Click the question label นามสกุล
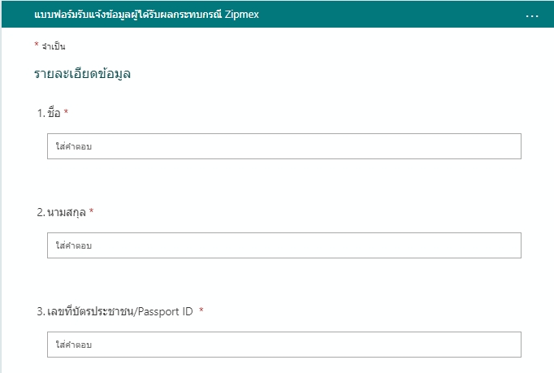Image resolution: width=554 pixels, height=373 pixels. [x=67, y=212]
